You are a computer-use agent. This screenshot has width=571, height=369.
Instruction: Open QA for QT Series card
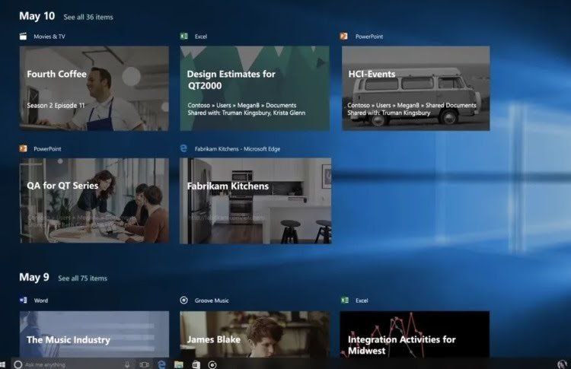[94, 201]
